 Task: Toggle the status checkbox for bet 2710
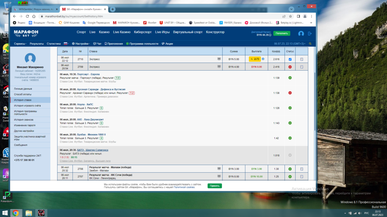coord(290,59)
